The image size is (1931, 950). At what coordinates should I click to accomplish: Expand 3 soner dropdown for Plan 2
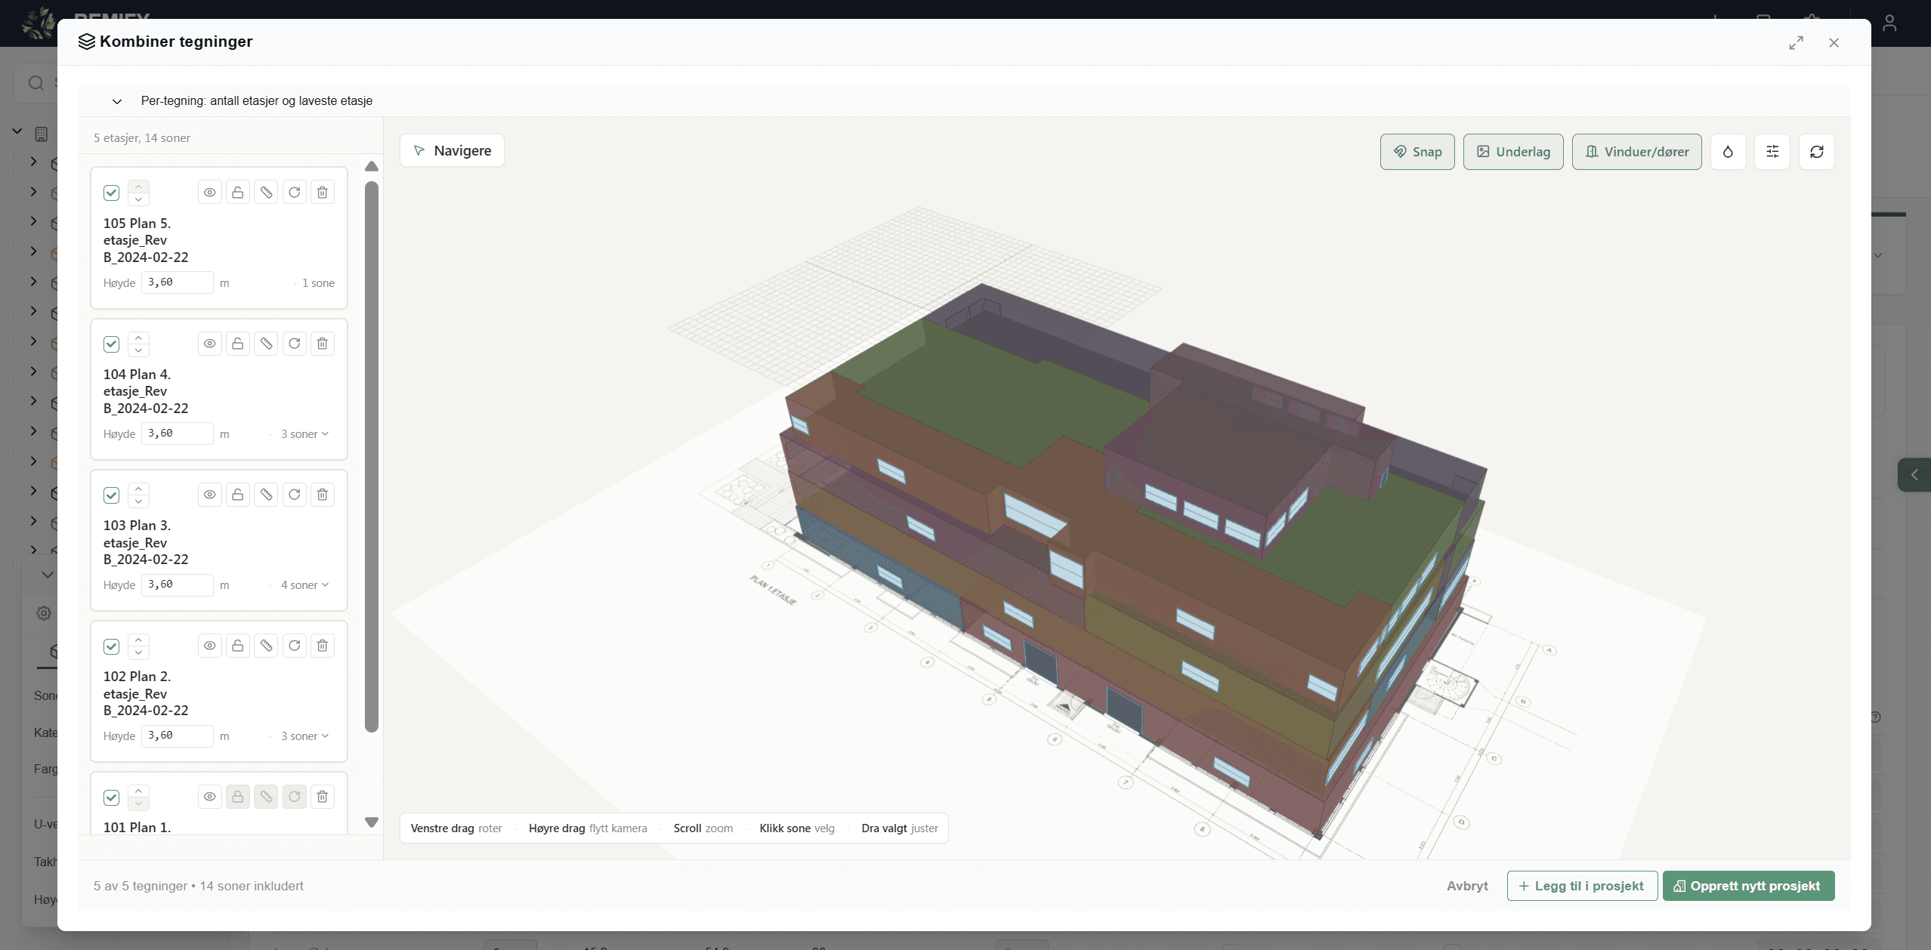[304, 736]
